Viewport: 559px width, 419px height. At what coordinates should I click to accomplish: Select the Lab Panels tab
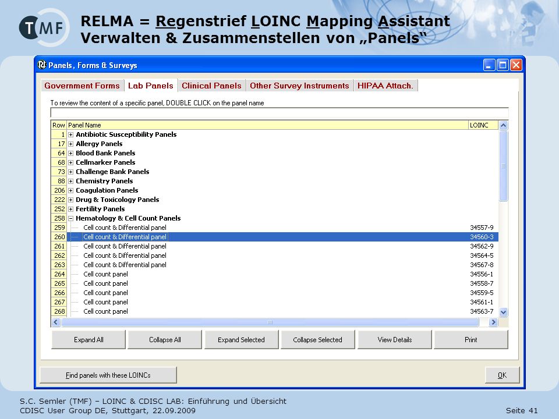(x=150, y=85)
